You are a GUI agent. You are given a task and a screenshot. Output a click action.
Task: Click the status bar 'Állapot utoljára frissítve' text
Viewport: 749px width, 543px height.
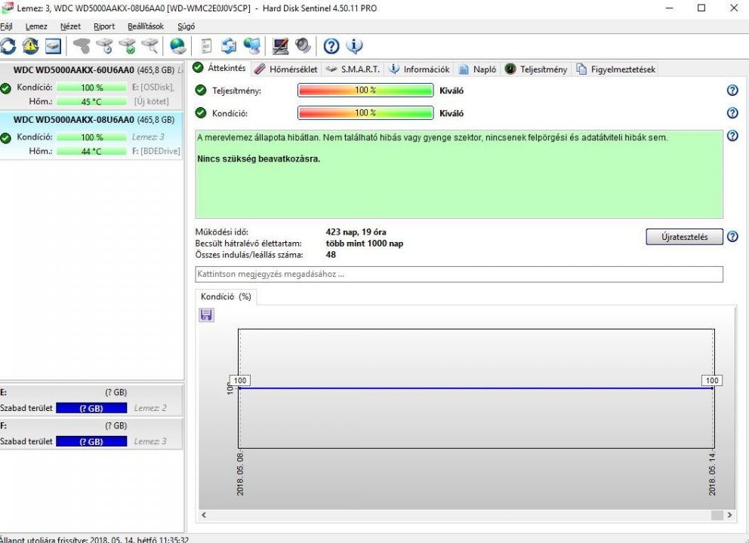94,540
